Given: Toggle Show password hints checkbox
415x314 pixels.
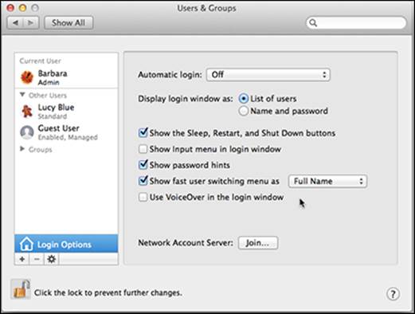Looking at the screenshot, I should [x=143, y=165].
